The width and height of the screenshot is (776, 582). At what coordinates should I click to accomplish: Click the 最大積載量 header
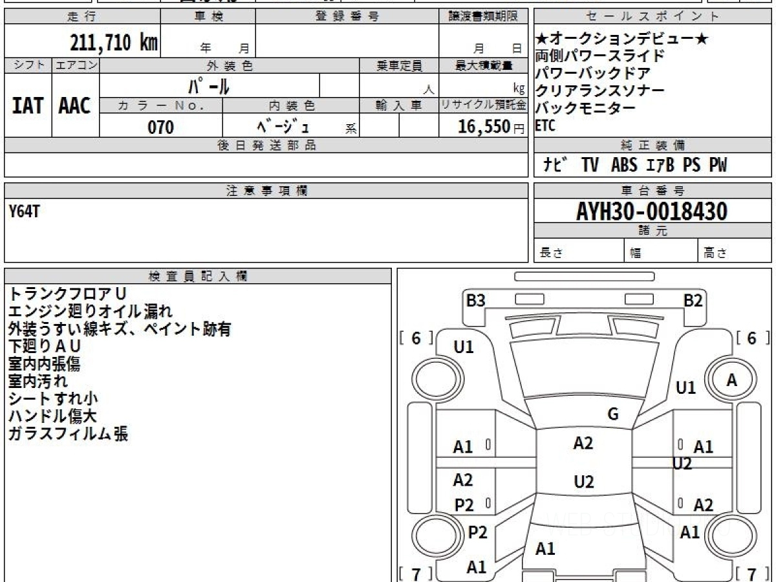point(483,65)
